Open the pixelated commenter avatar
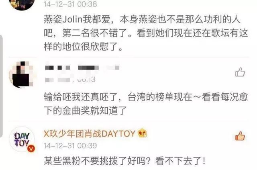Viewport: 257px width, 170px height. (x=21, y=74)
